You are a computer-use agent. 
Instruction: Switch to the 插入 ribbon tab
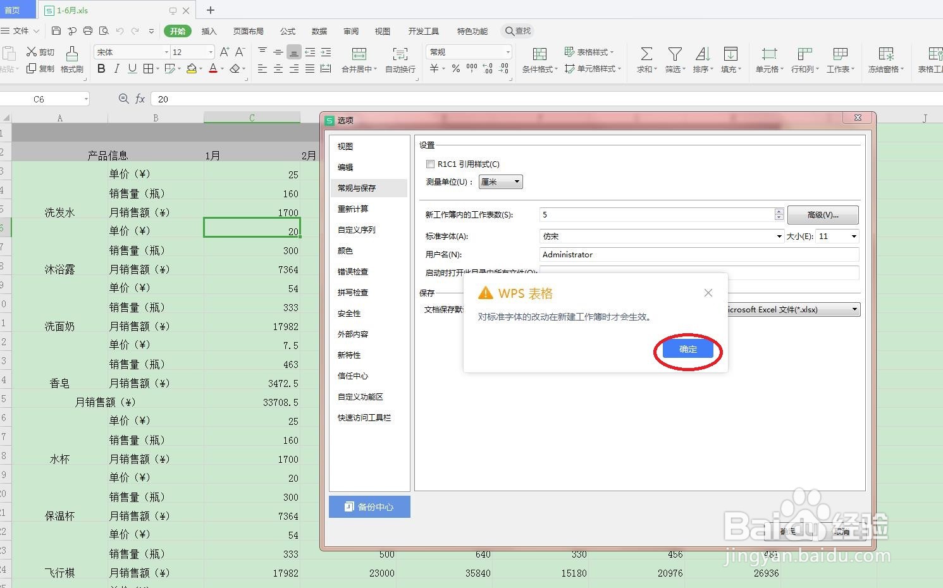click(209, 30)
